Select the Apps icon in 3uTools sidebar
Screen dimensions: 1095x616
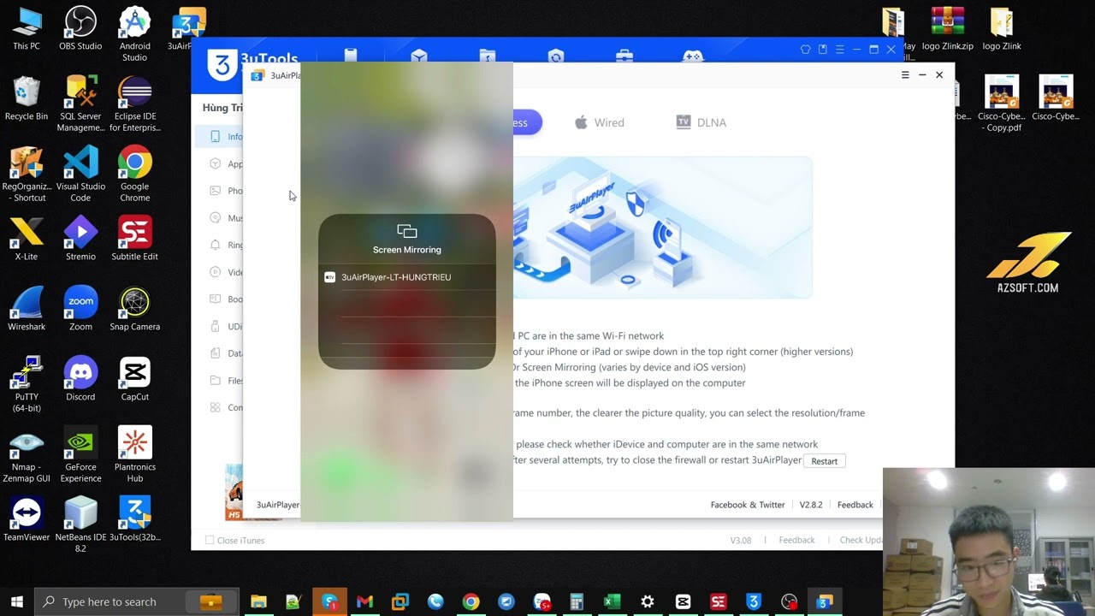tap(215, 163)
